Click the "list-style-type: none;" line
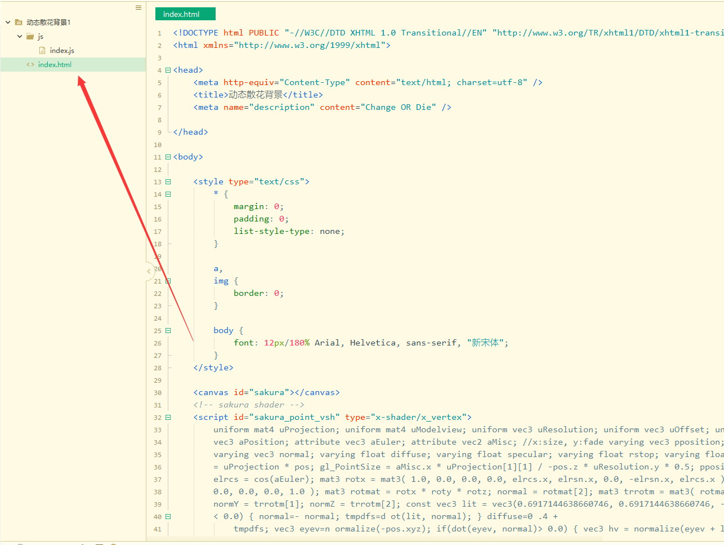724x545 pixels. tap(289, 231)
